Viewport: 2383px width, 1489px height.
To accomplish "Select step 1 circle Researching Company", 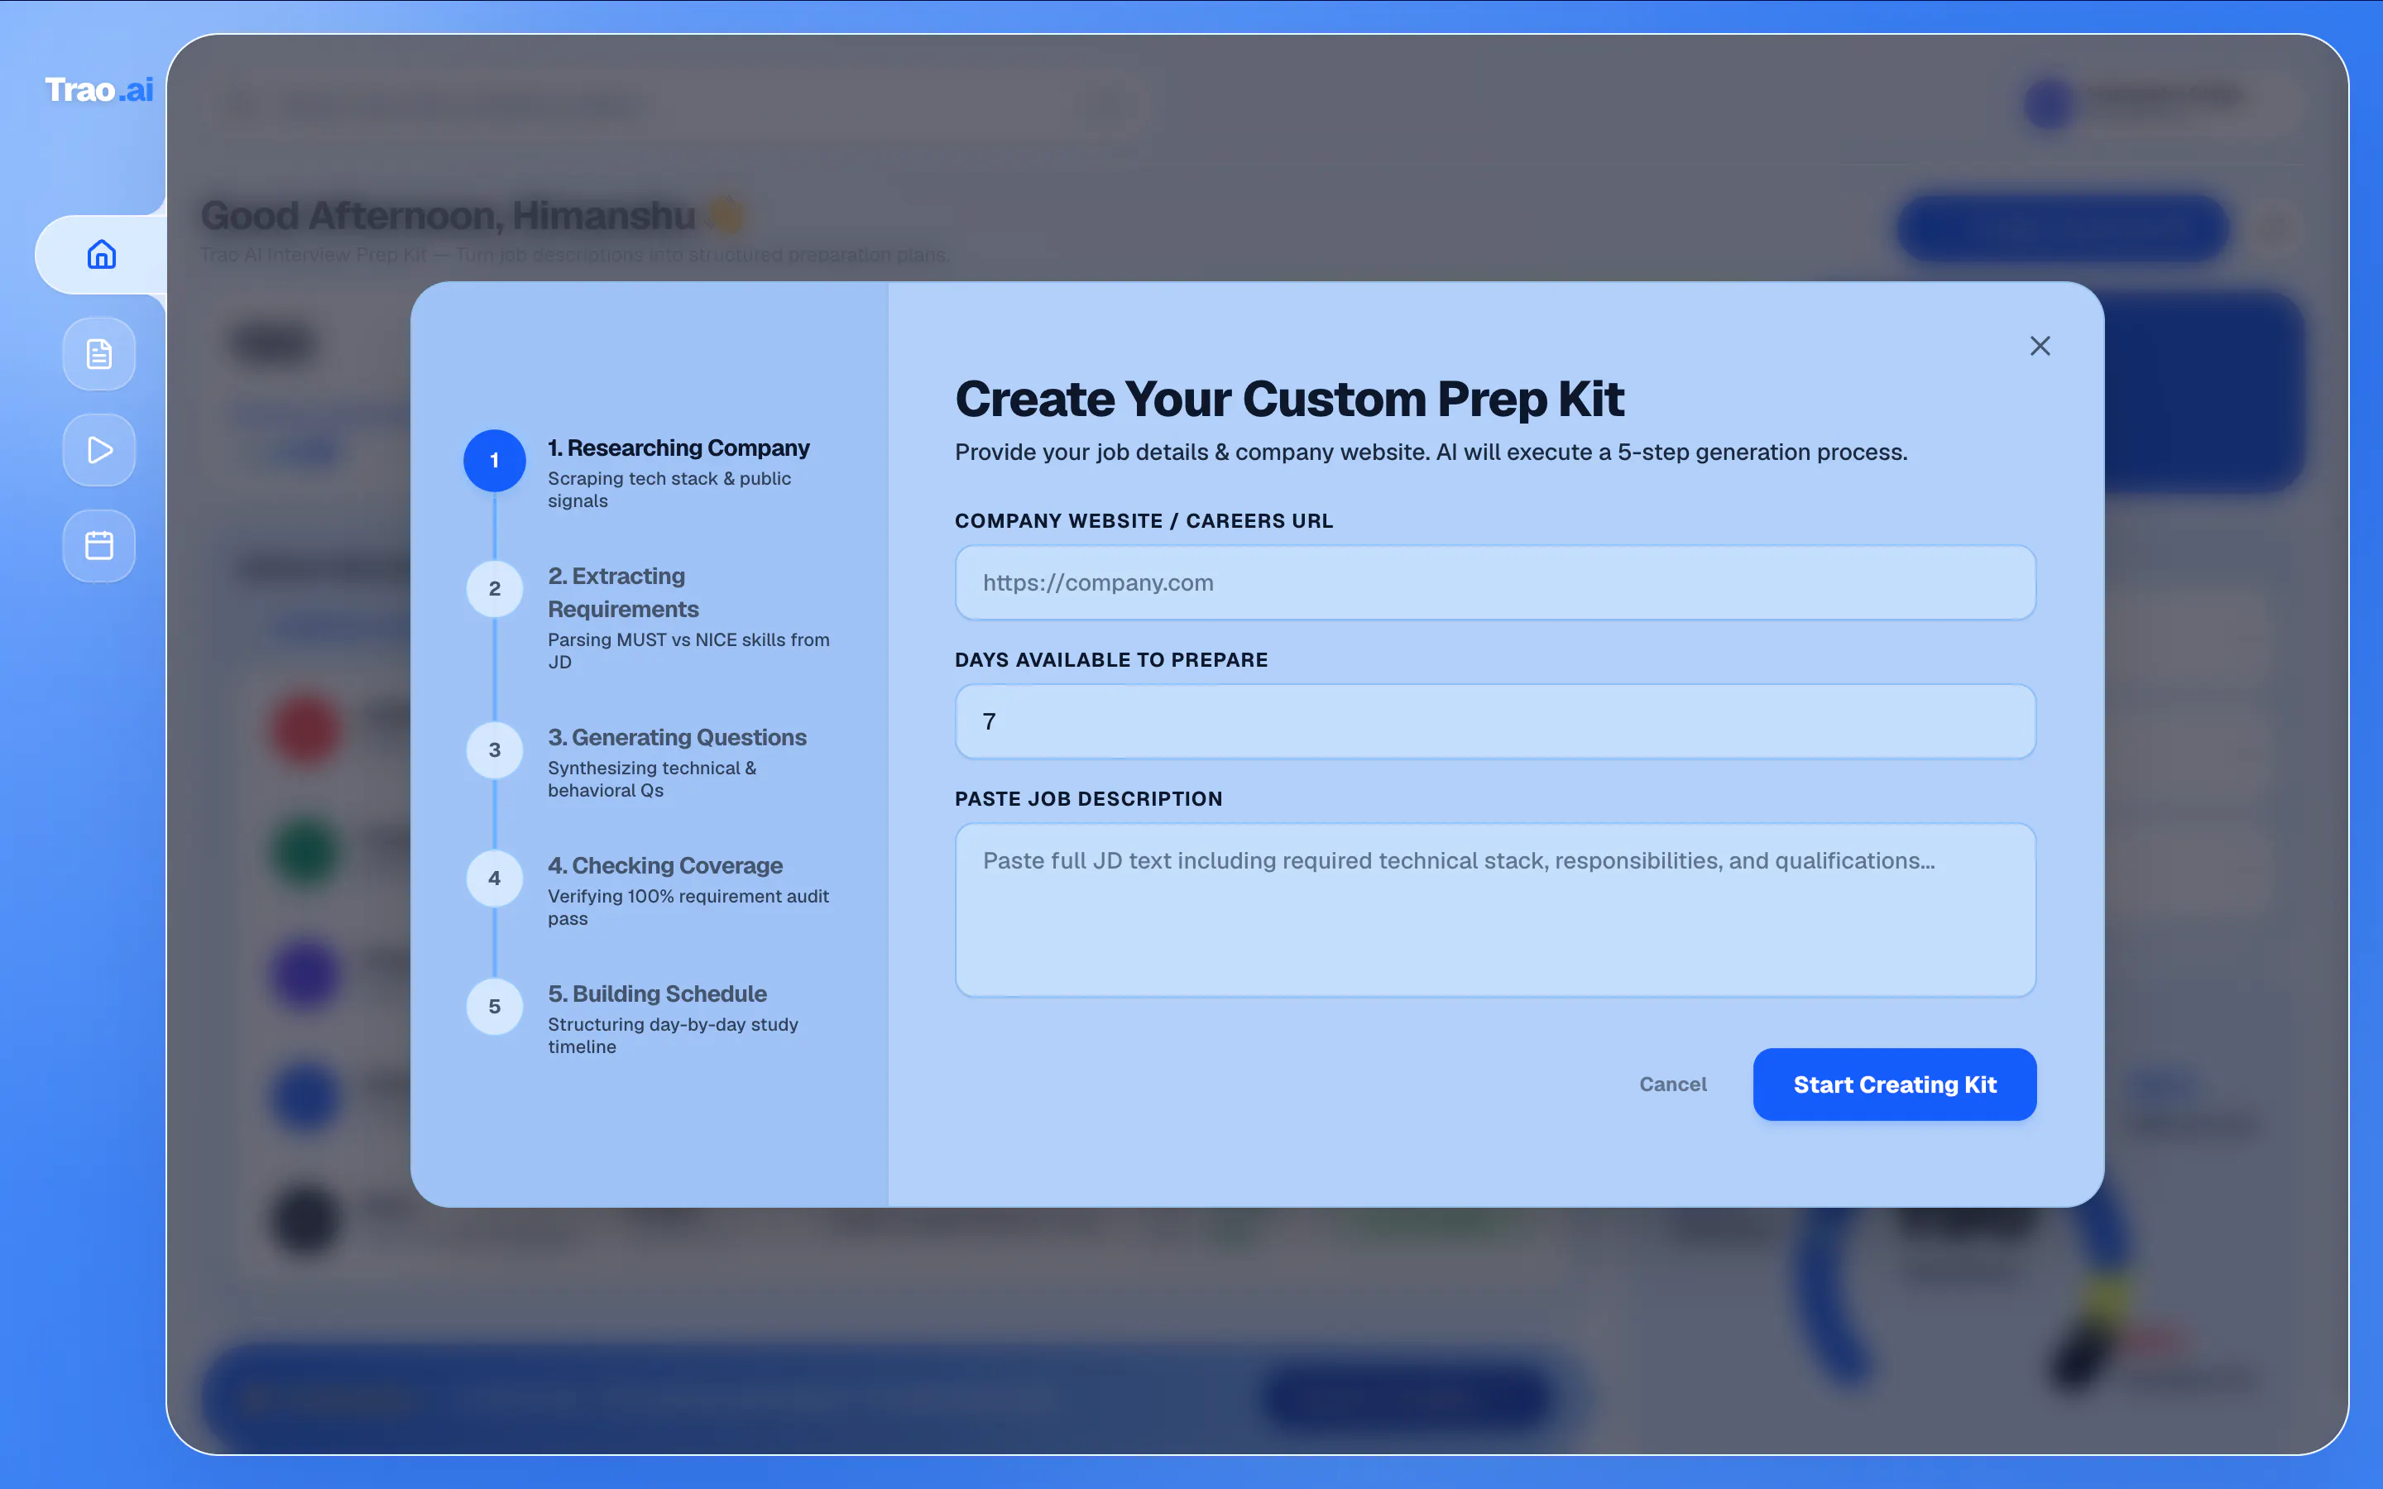I will (494, 460).
